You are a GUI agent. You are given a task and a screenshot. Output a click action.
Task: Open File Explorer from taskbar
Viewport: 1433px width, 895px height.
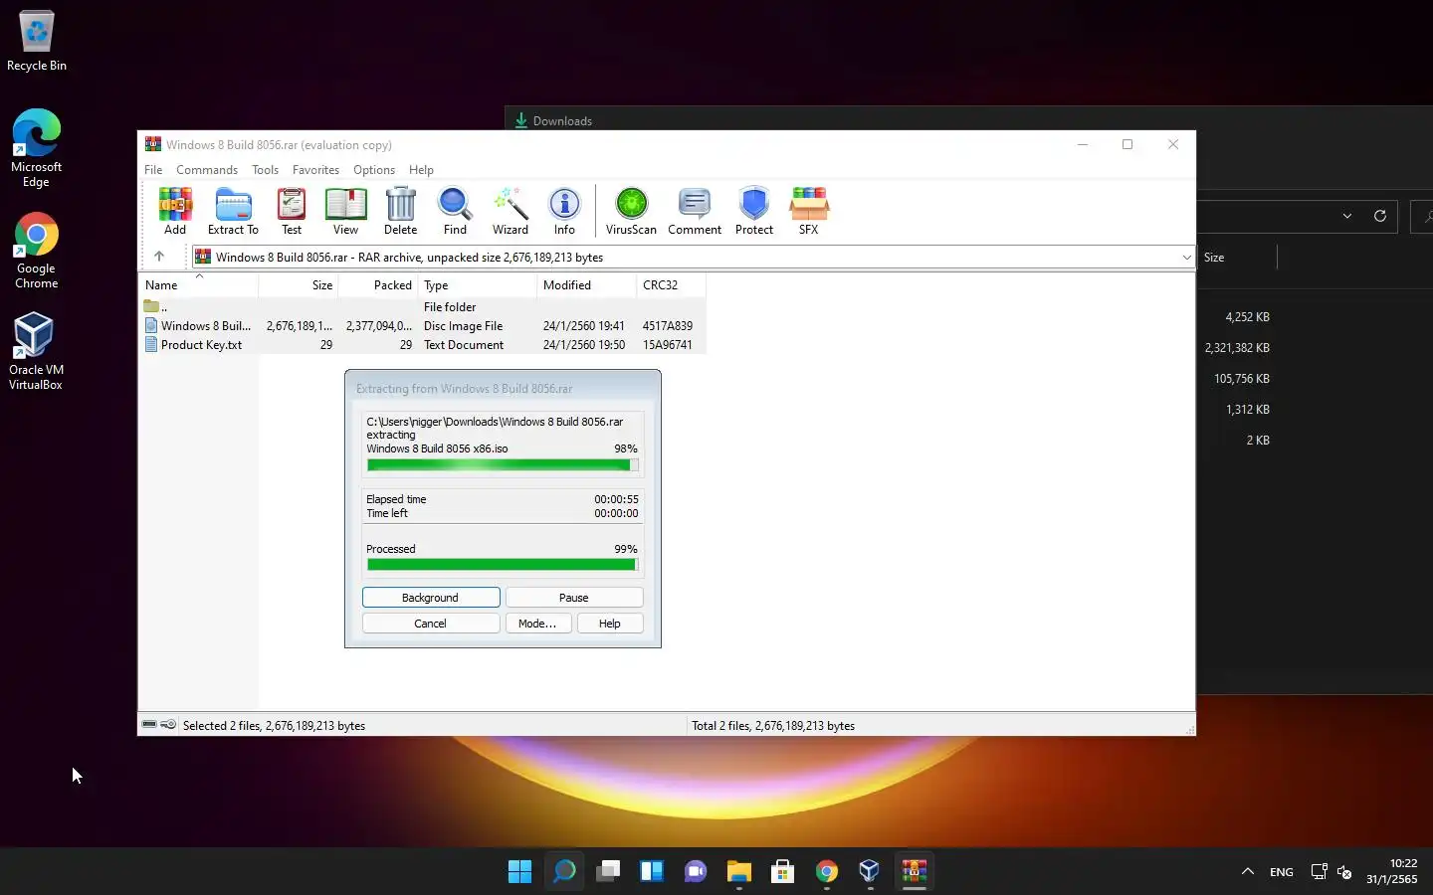pos(738,872)
